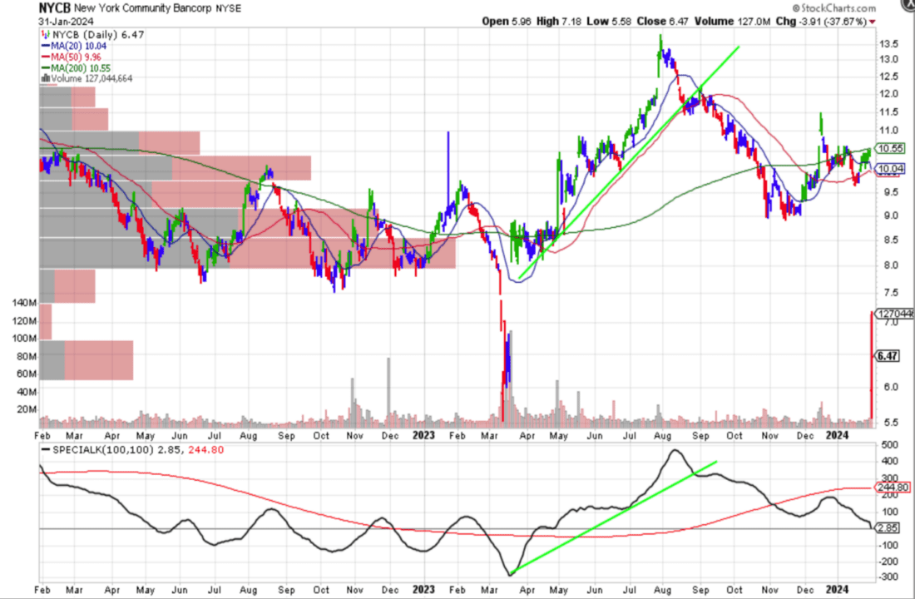
Task: Click the tall red volume spike at far right
Action: (x=871, y=366)
